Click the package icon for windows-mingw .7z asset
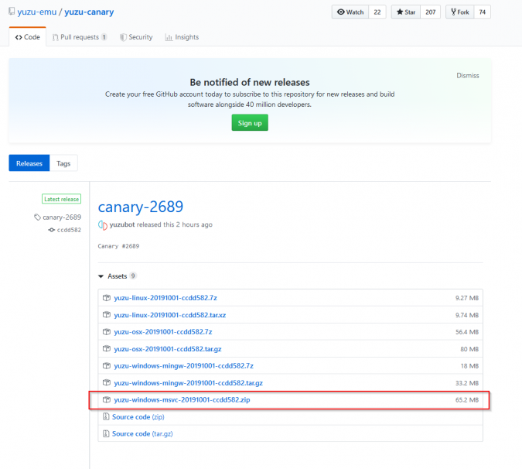Screen dimensions: 522x469 pos(107,366)
